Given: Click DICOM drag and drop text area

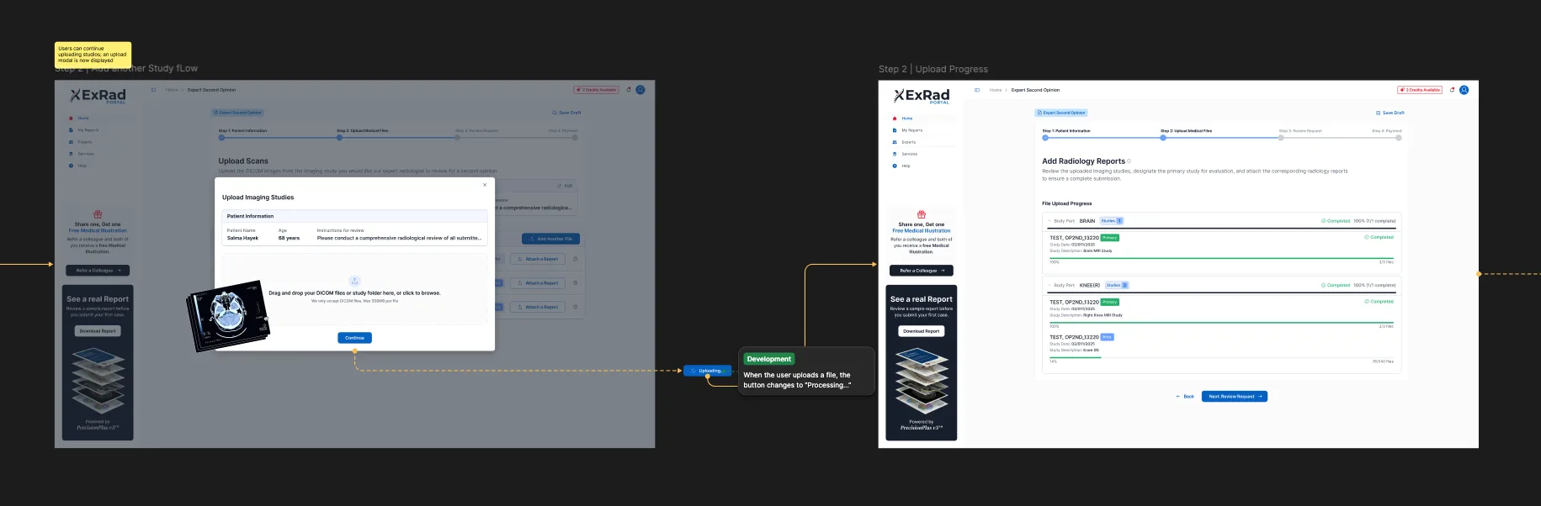Looking at the screenshot, I should click(x=354, y=293).
